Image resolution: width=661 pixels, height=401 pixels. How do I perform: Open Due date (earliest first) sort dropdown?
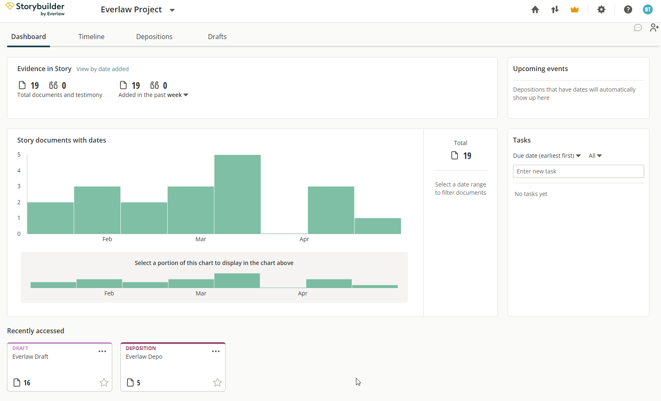click(x=547, y=156)
